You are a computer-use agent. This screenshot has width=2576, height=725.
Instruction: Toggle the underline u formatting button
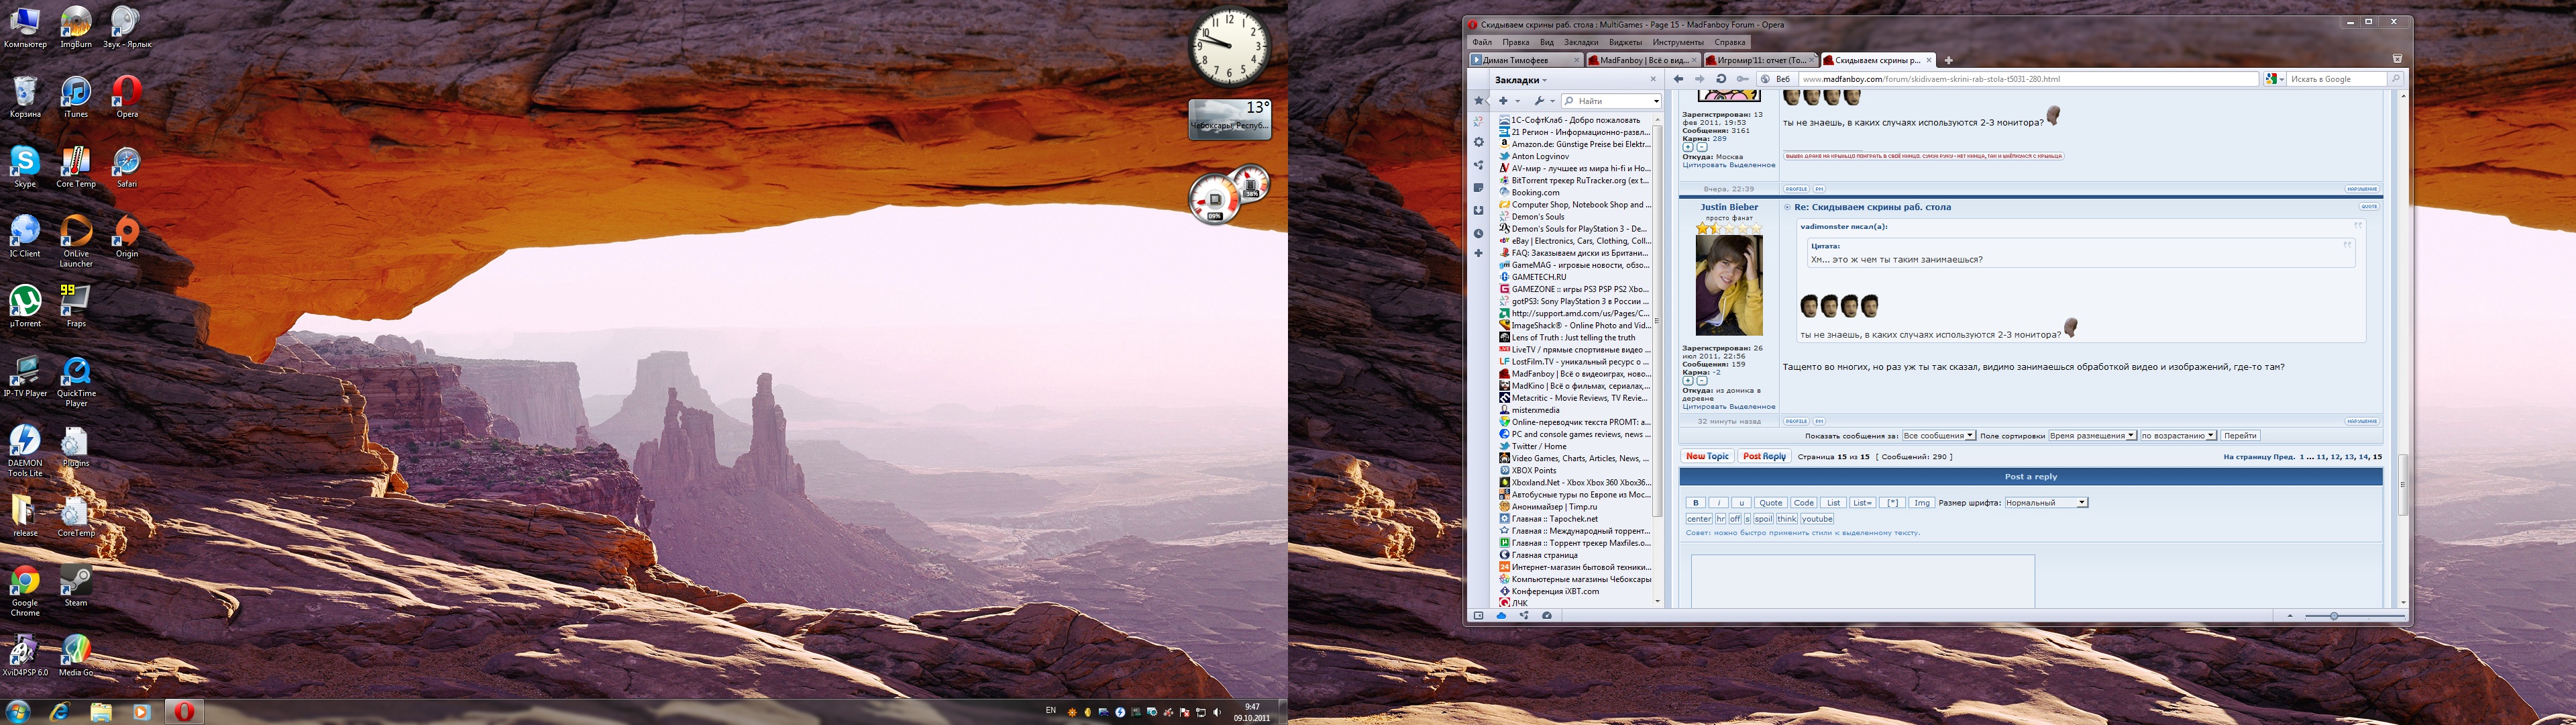click(x=1741, y=503)
